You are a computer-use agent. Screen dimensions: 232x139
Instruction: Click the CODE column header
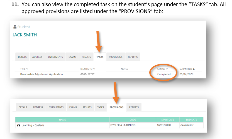(133, 120)
